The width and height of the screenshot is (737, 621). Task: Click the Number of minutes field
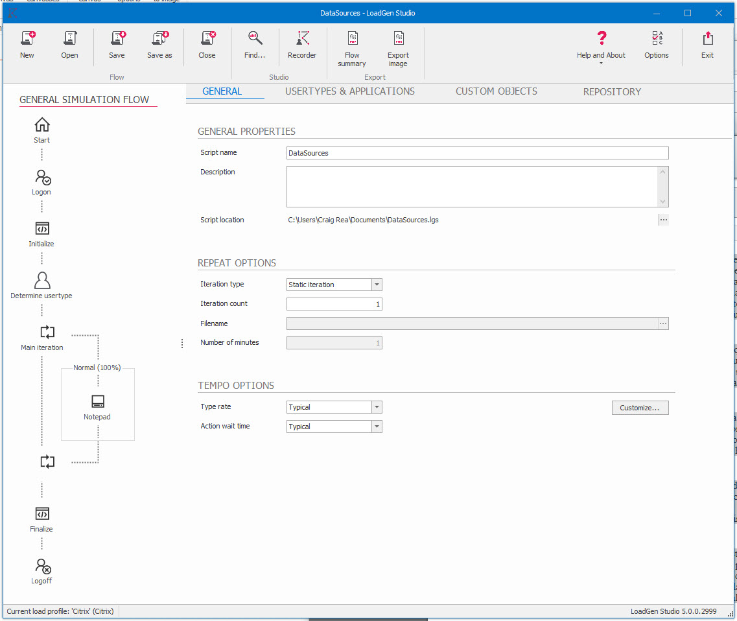point(334,343)
